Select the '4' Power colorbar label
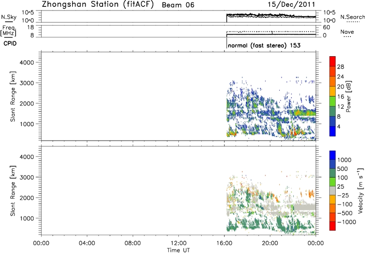 coord(339,126)
